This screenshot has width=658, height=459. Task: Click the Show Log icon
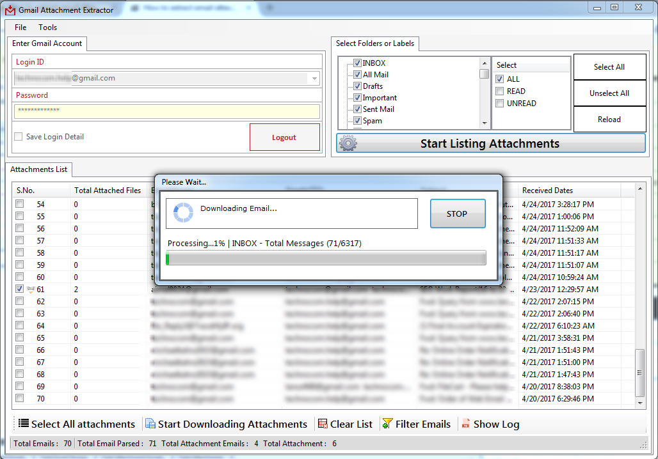point(465,424)
